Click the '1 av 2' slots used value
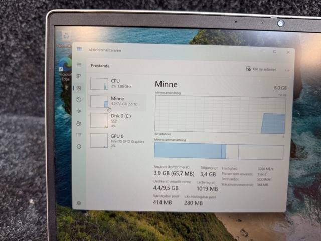The image size is (321, 241). [262, 174]
